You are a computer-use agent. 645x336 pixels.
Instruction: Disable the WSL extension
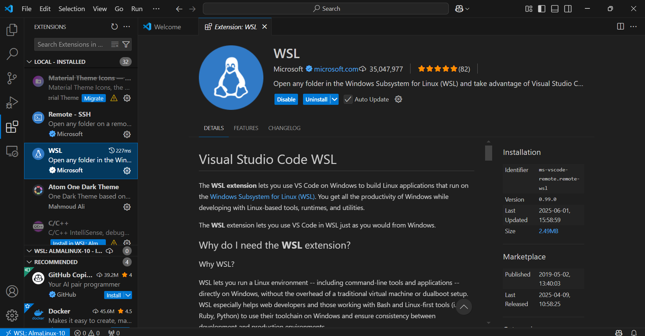pyautogui.click(x=286, y=99)
